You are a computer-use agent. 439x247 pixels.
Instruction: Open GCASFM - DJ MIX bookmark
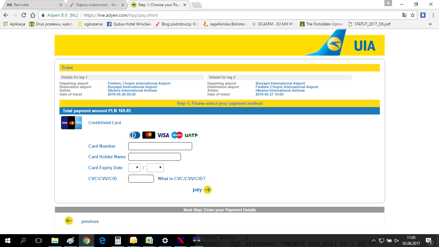pos(273,24)
